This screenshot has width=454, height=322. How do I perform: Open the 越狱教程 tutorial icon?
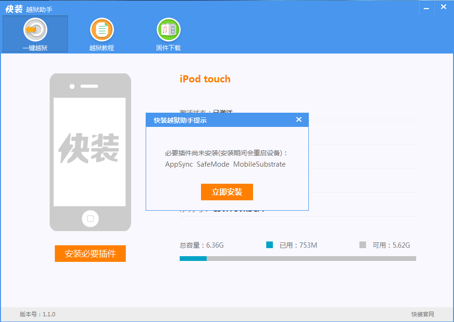(x=102, y=34)
